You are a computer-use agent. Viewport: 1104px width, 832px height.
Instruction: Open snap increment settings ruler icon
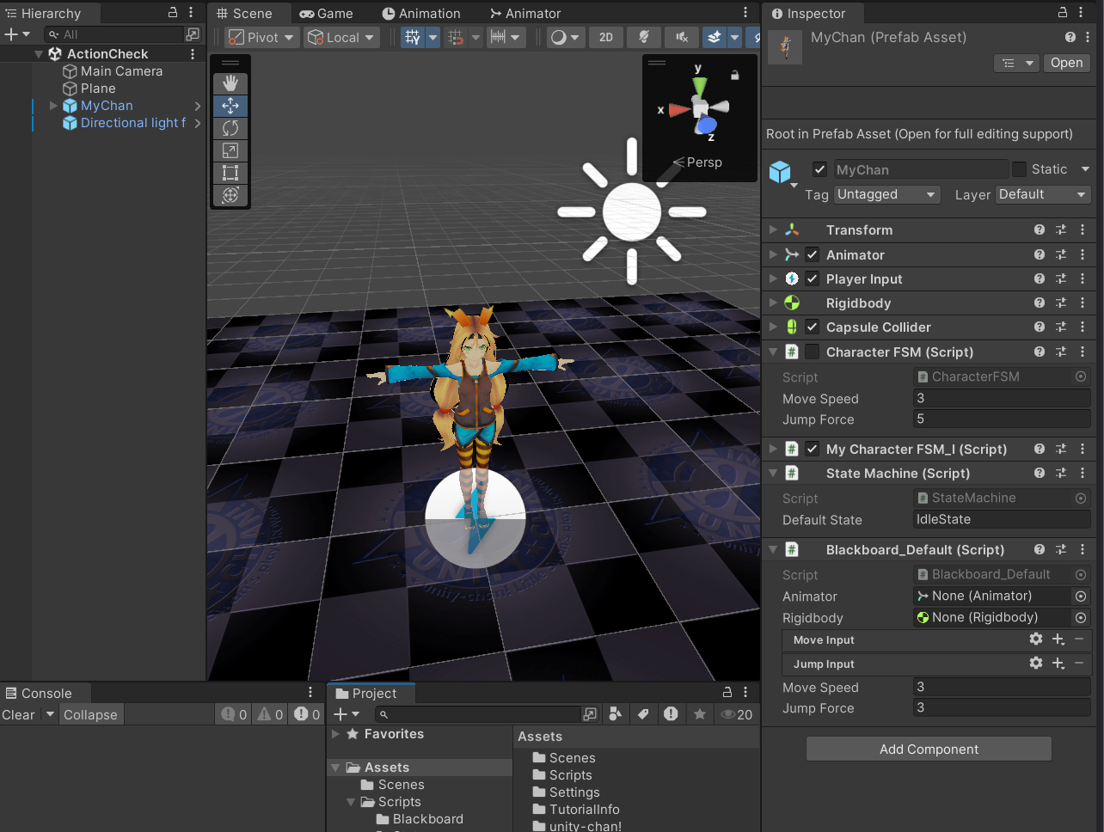[498, 37]
